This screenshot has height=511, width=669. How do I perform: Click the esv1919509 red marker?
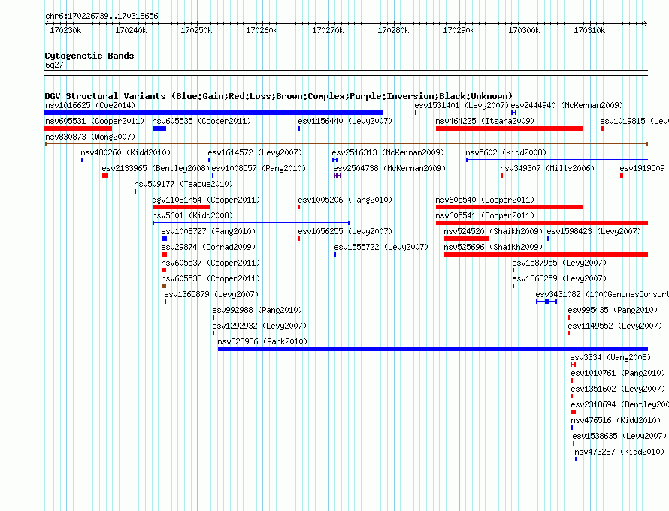pos(622,176)
